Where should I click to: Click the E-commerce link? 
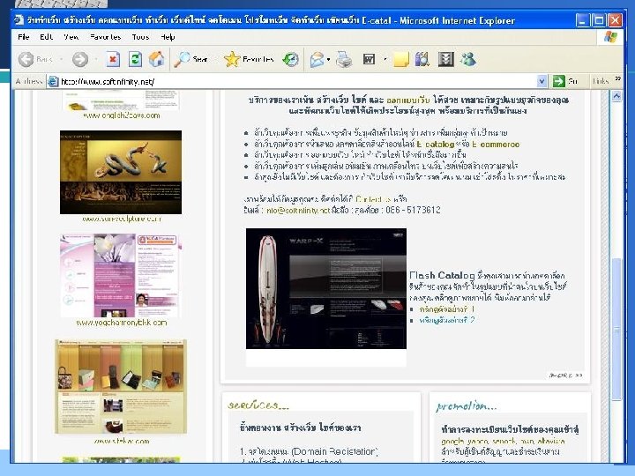(495, 144)
